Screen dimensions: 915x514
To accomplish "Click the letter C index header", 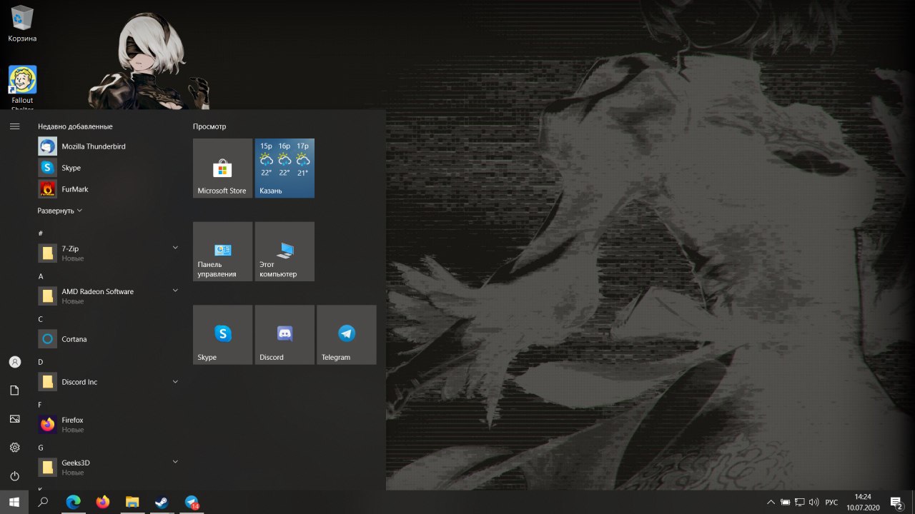I will (41, 319).
